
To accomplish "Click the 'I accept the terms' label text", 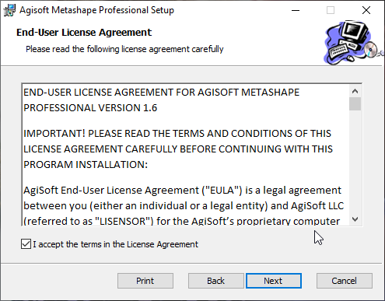I will 115,244.
